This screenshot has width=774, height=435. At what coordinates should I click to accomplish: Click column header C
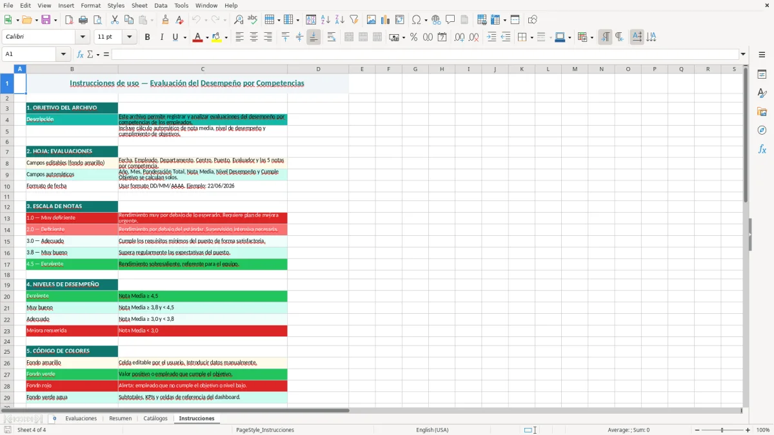pos(203,69)
